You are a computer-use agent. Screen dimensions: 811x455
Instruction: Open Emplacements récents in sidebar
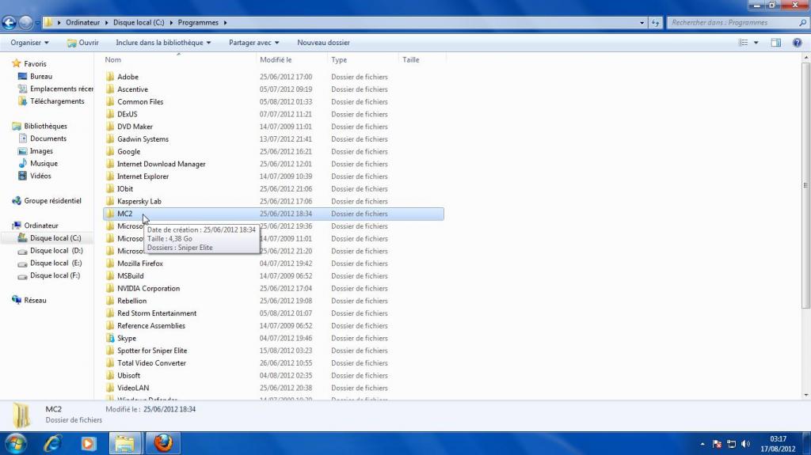[x=62, y=89]
